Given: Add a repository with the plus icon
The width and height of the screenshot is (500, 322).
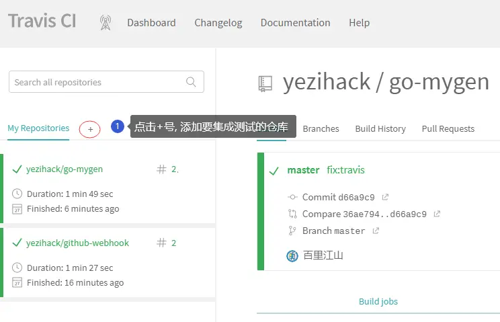Looking at the screenshot, I should pos(90,129).
